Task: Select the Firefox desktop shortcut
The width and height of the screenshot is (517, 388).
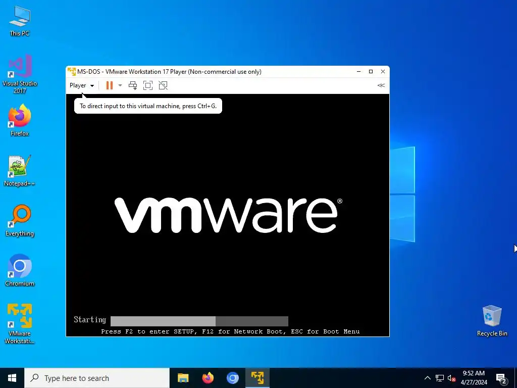Action: point(20,120)
